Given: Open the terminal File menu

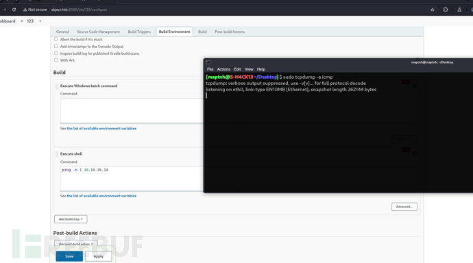Looking at the screenshot, I should pyautogui.click(x=210, y=69).
